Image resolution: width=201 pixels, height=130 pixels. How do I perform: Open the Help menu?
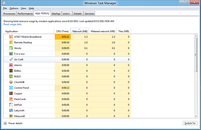tap(31, 8)
